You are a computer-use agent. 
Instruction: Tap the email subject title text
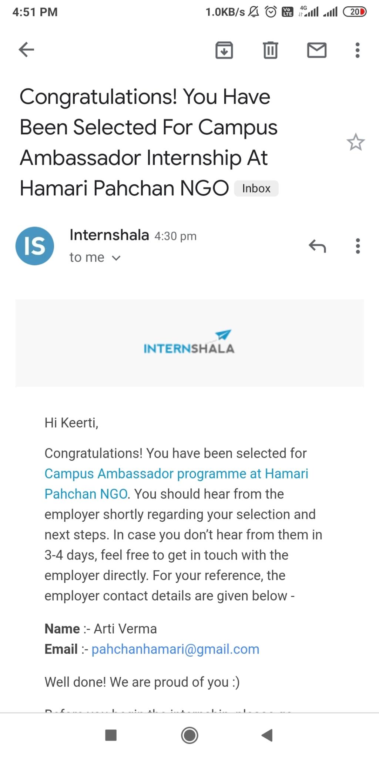click(148, 142)
